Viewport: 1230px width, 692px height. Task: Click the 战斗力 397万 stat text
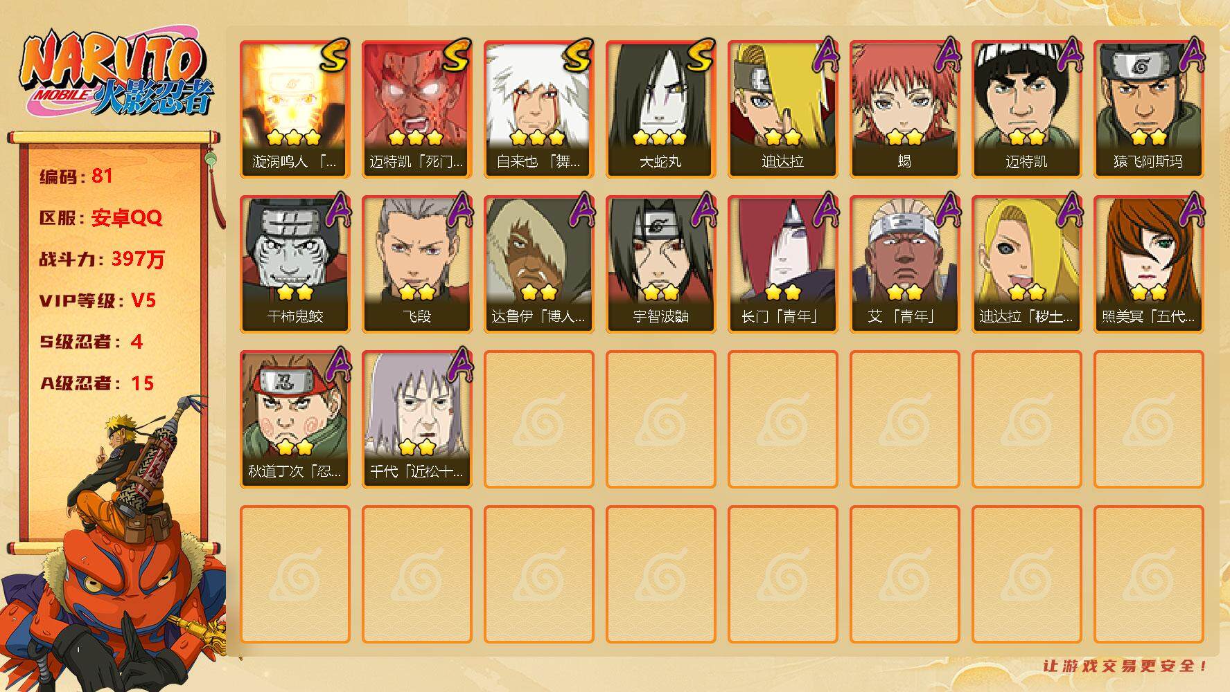[x=102, y=259]
